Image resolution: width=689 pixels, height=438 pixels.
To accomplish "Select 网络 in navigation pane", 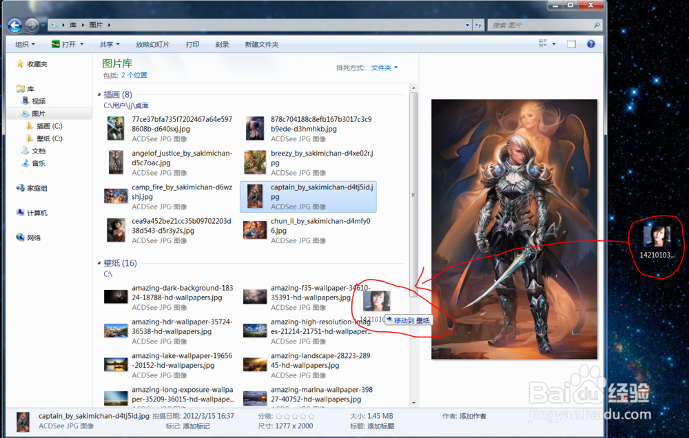I will pyautogui.click(x=29, y=237).
